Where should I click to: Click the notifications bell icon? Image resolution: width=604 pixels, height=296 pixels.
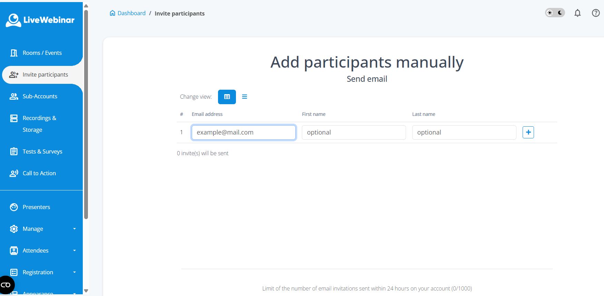pos(577,13)
